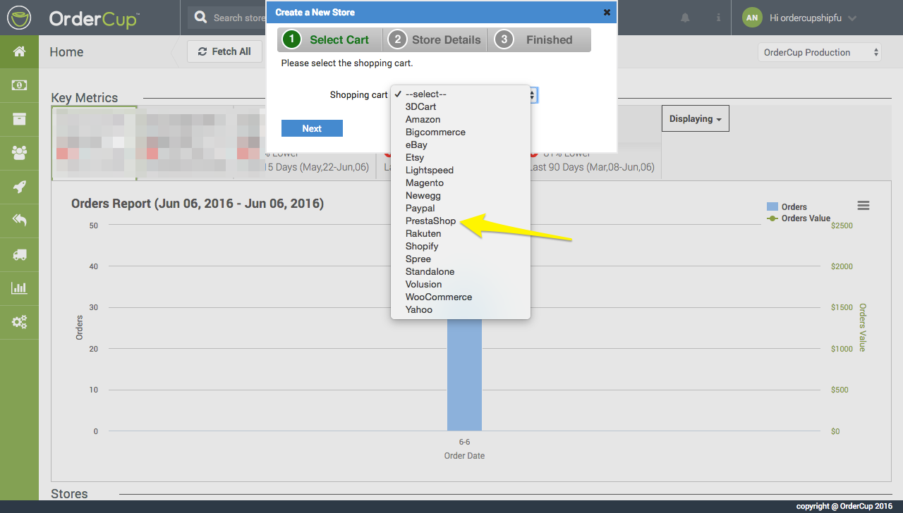Close the Create a New Store dialog
The height and width of the screenshot is (513, 903).
(607, 12)
